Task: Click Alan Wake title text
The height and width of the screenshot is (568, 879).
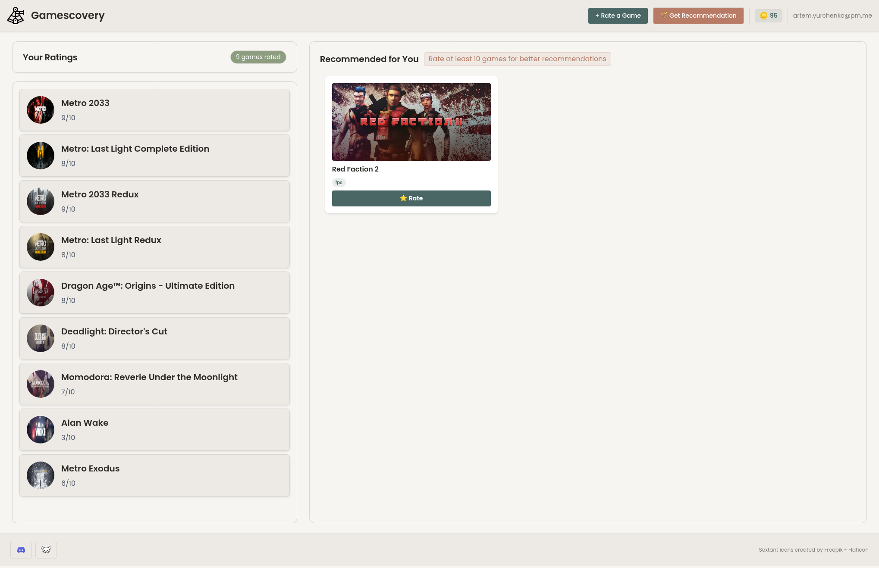Action: (x=85, y=423)
